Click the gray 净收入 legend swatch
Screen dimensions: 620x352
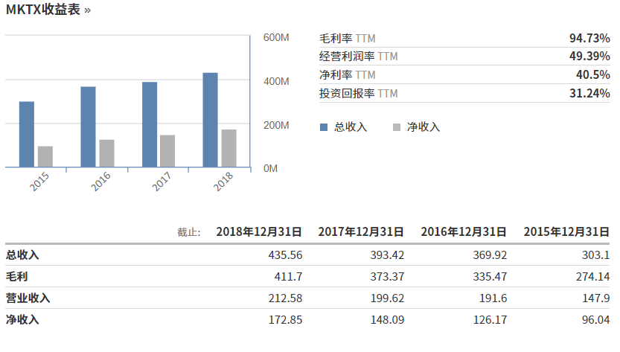pos(397,127)
